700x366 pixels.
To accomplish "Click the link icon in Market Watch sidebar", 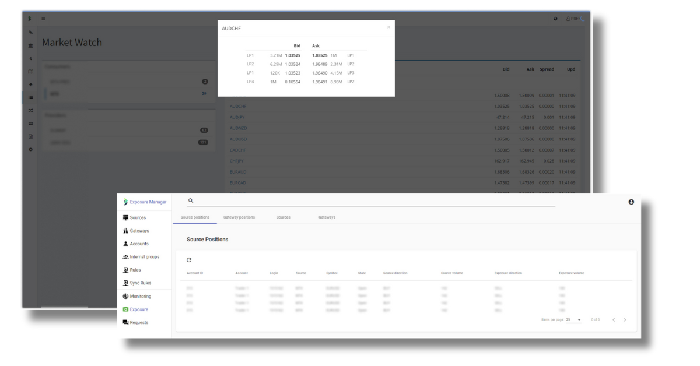I will pos(30,33).
